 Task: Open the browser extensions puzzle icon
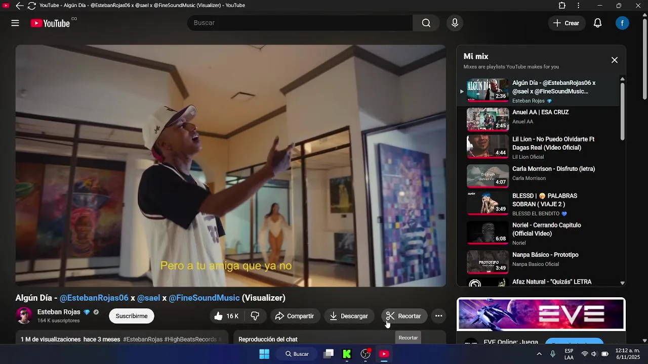tap(562, 6)
